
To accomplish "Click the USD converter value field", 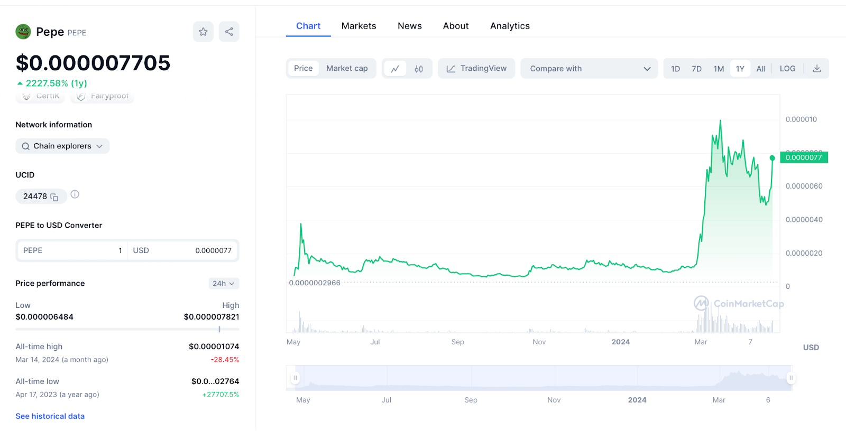I will click(x=182, y=250).
